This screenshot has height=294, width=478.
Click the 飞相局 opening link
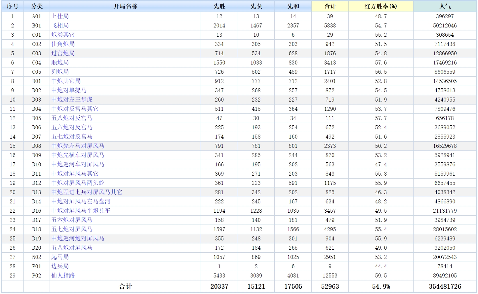pos(60,25)
